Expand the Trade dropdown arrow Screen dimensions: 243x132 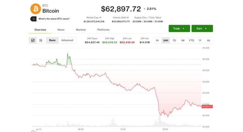pyautogui.click(x=184, y=29)
